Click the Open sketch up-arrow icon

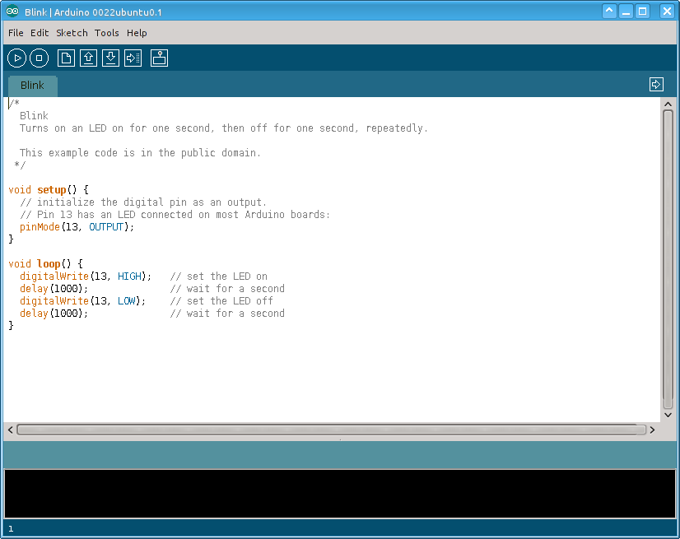pos(88,58)
